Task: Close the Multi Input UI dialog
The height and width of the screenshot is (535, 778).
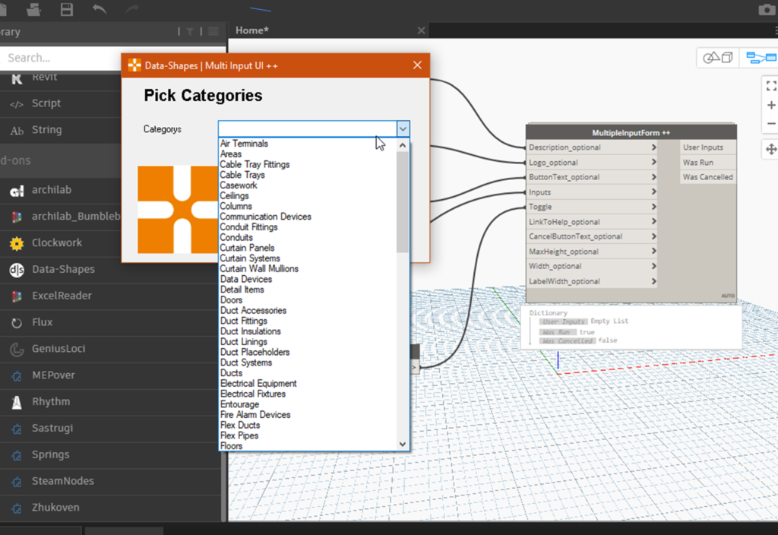Action: [417, 65]
